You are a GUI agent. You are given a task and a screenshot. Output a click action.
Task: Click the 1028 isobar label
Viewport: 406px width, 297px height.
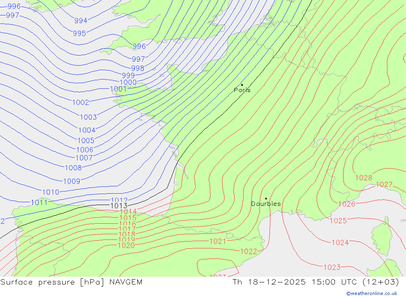pos(363,177)
